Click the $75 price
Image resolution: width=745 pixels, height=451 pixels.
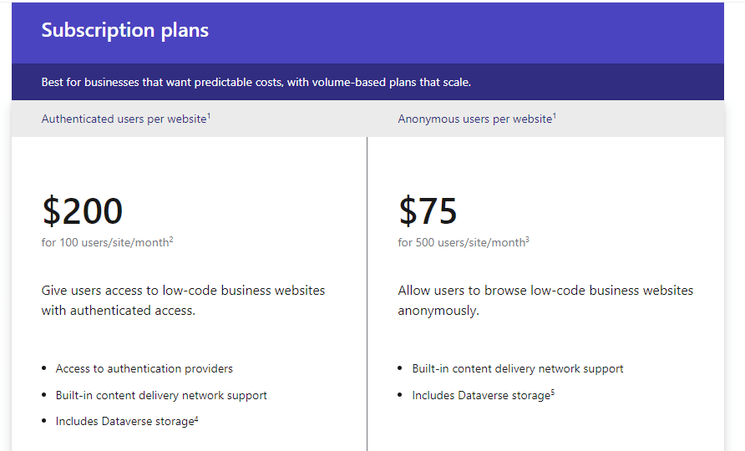[428, 211]
